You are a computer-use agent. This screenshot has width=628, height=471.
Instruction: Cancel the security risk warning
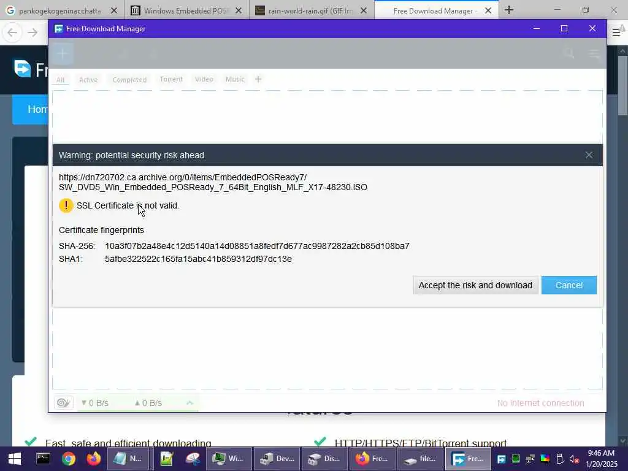(569, 285)
